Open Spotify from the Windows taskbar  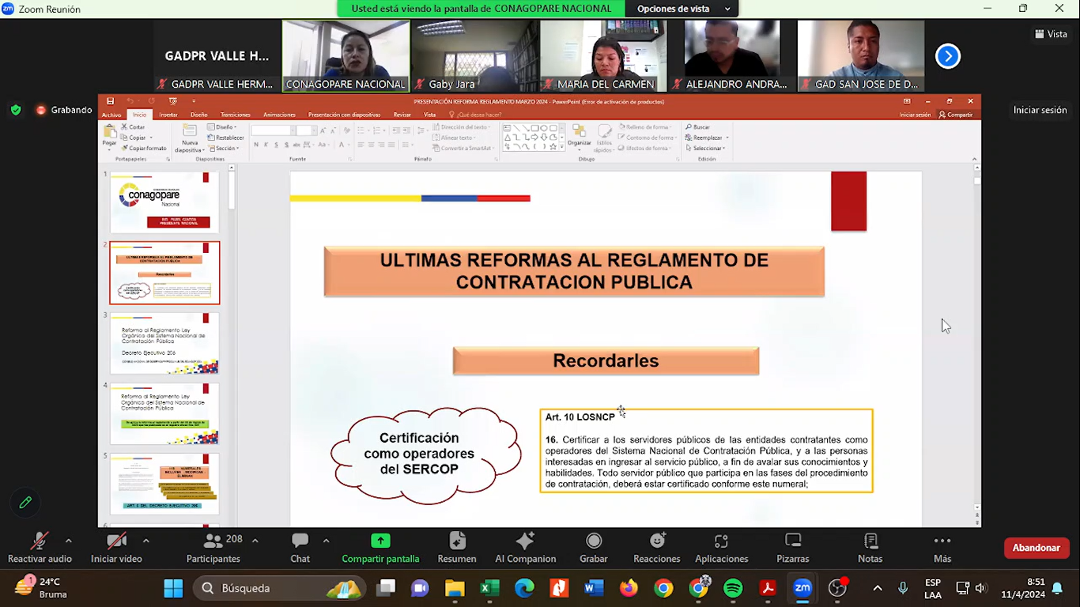[x=733, y=588]
